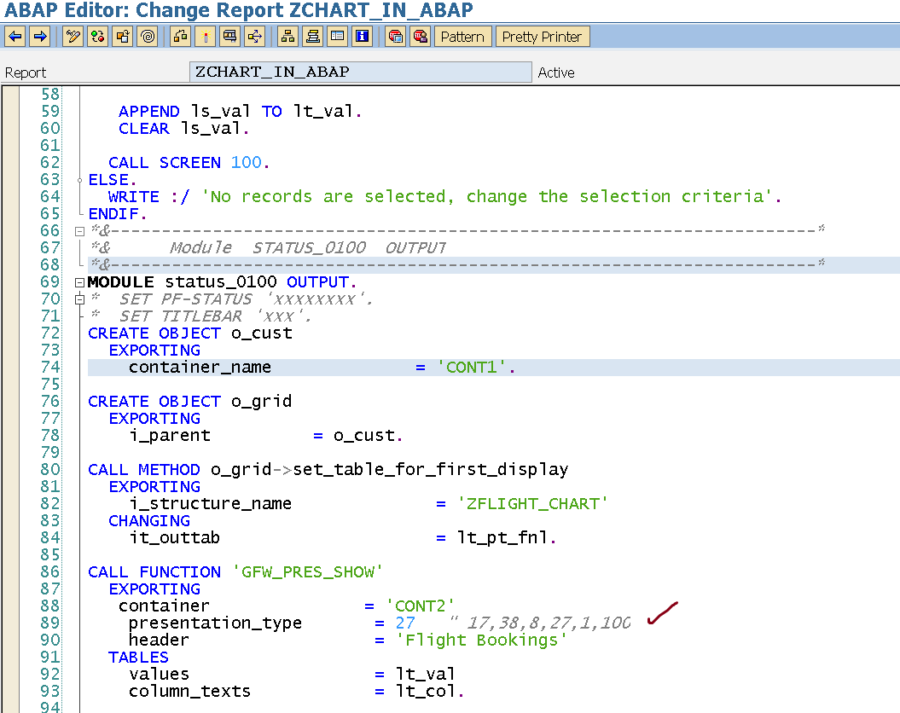This screenshot has width=900, height=713.
Task: Place cursor on presentation_type value 27
Action: click(405, 623)
